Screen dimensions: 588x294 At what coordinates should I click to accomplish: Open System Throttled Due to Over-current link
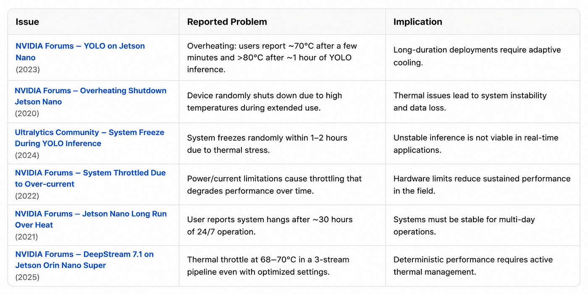click(x=90, y=178)
